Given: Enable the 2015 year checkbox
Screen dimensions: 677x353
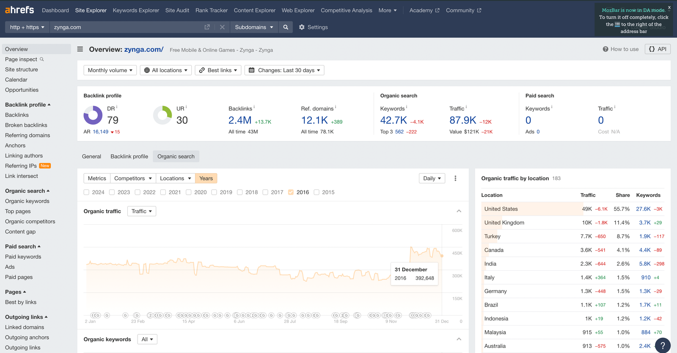Looking at the screenshot, I should (316, 192).
